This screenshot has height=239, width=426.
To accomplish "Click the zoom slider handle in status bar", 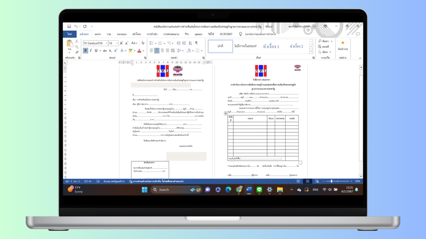I will click(331, 181).
